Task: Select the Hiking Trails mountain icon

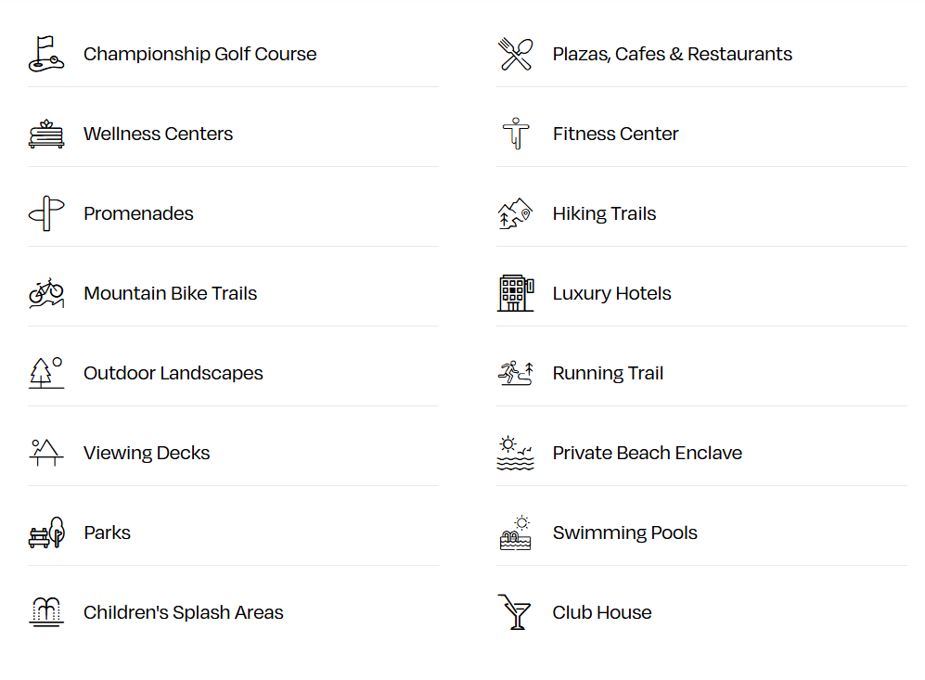Action: [x=515, y=213]
